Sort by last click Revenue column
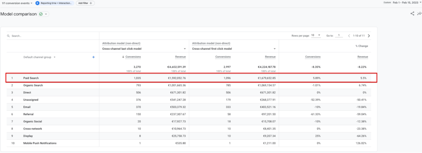Screen dimensions: 422x153 click(x=181, y=57)
